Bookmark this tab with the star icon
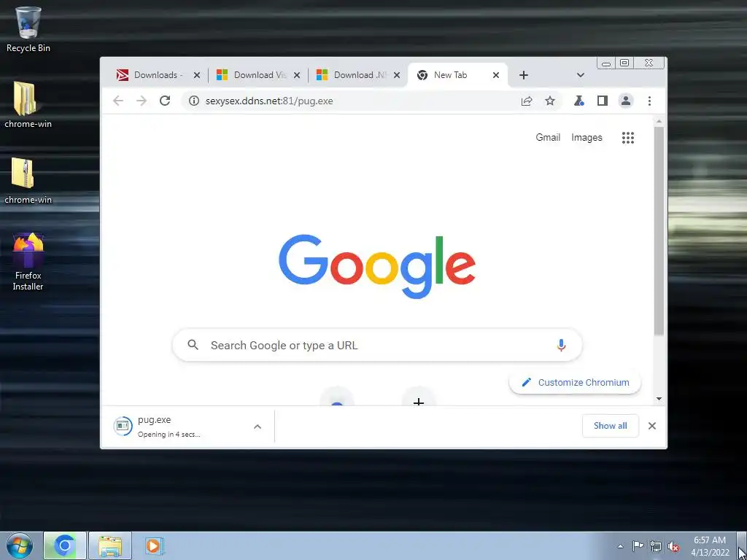The width and height of the screenshot is (747, 560). [x=550, y=101]
